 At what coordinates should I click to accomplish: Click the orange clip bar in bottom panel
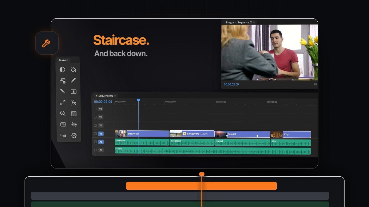[201, 186]
